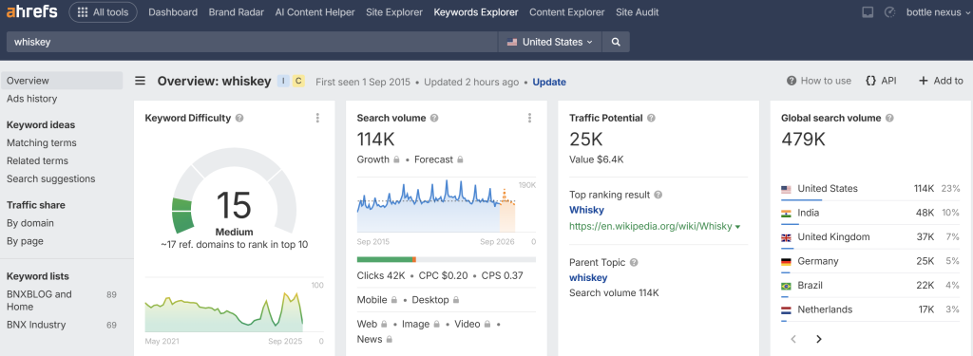Open How to use help
This screenshot has width=973, height=356.
(819, 81)
